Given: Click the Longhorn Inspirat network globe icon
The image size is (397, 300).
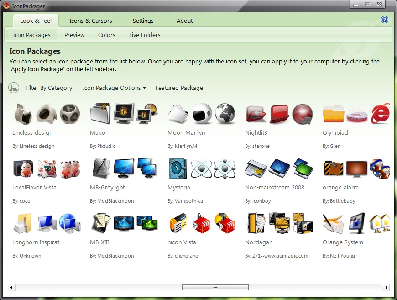Looking at the screenshot, I should click(x=70, y=223).
